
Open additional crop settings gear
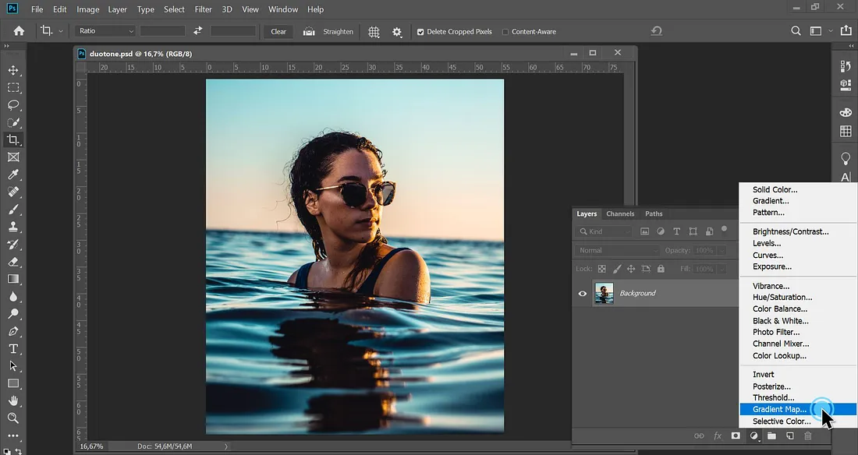click(x=397, y=32)
